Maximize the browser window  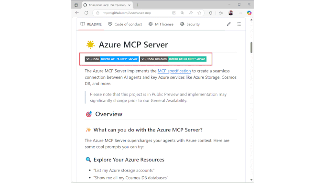(239, 4)
